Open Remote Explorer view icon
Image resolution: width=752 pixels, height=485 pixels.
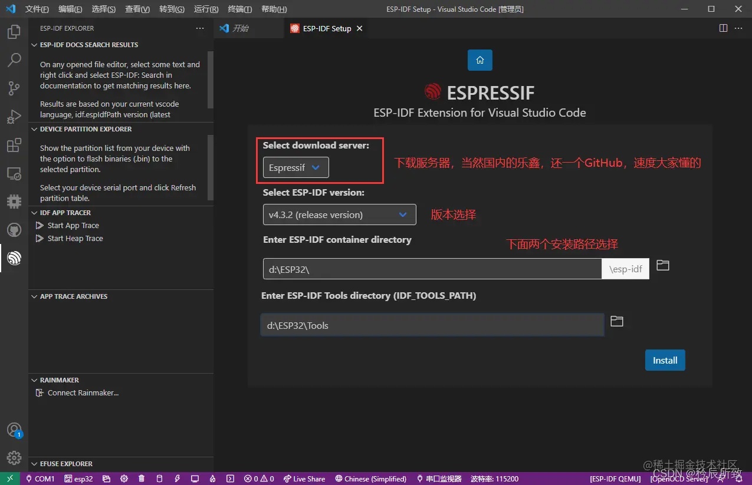(14, 173)
